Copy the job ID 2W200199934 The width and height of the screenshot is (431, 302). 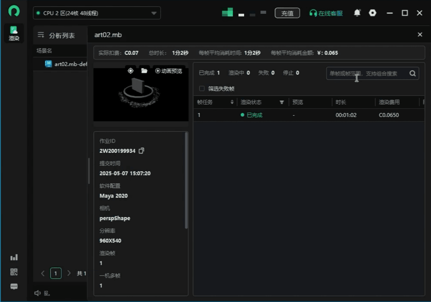(x=141, y=151)
